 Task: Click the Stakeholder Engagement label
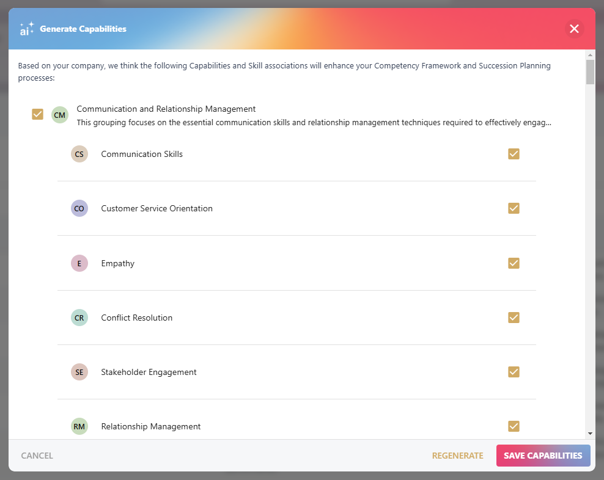click(149, 373)
